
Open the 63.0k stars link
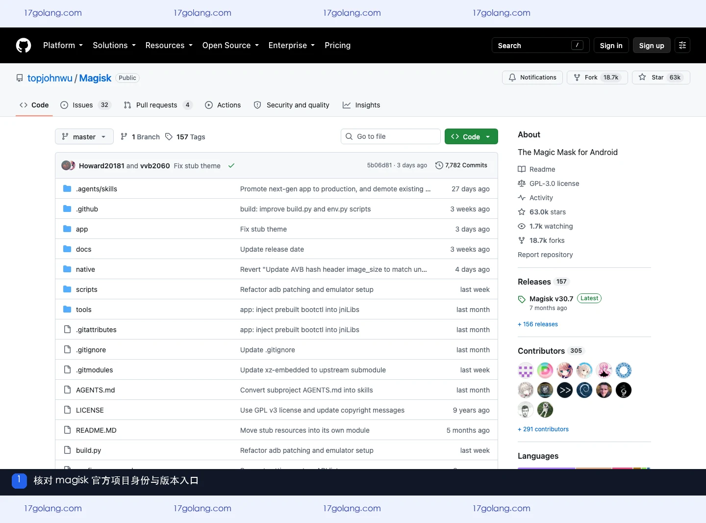(x=547, y=212)
